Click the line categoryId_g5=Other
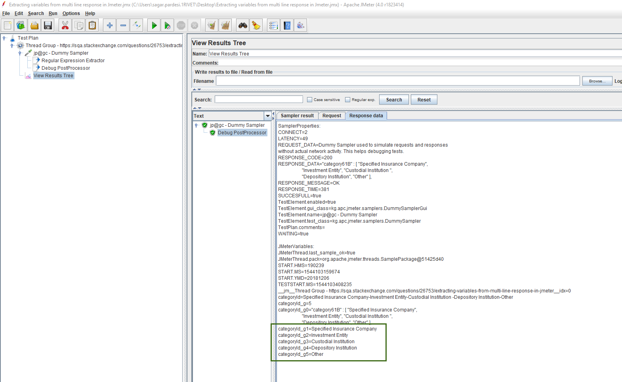Screen dimensions: 622x382 pyautogui.click(x=301, y=354)
